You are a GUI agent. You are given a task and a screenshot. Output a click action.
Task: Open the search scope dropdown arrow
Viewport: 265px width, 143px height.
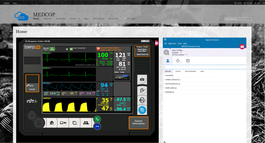click(247, 19)
